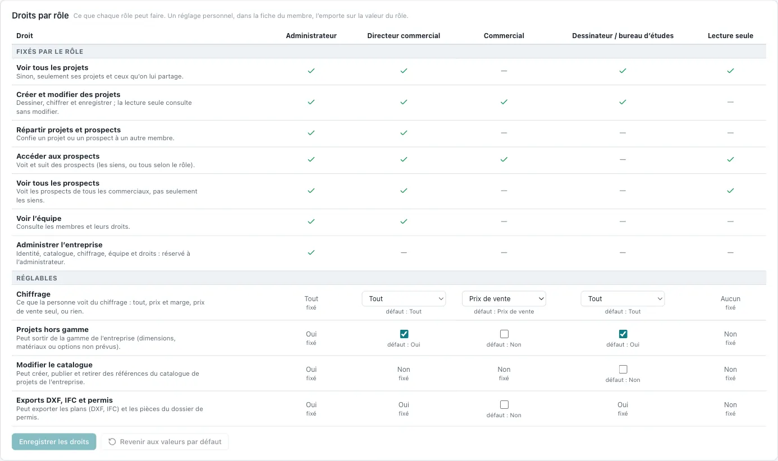Click the Exports DXF, IFC et permis title
The height and width of the screenshot is (461, 778).
click(x=65, y=400)
